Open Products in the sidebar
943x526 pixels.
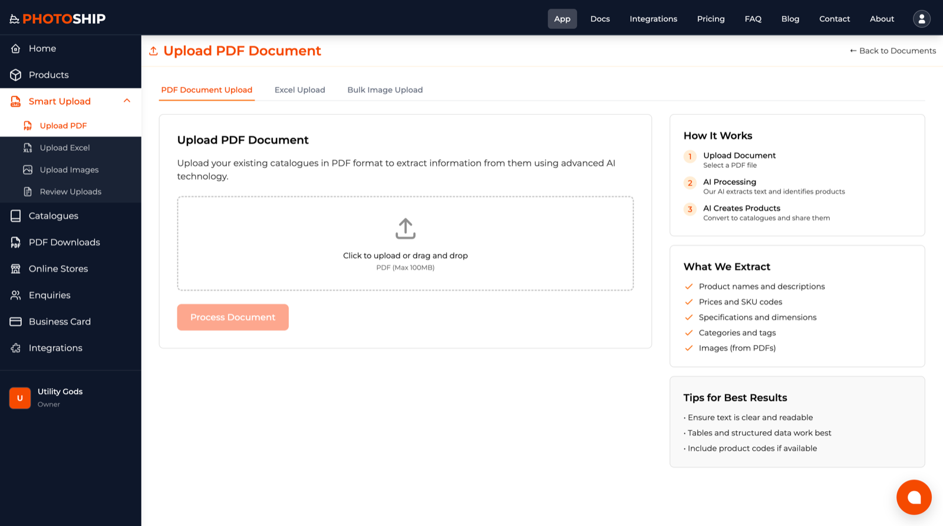(x=71, y=75)
